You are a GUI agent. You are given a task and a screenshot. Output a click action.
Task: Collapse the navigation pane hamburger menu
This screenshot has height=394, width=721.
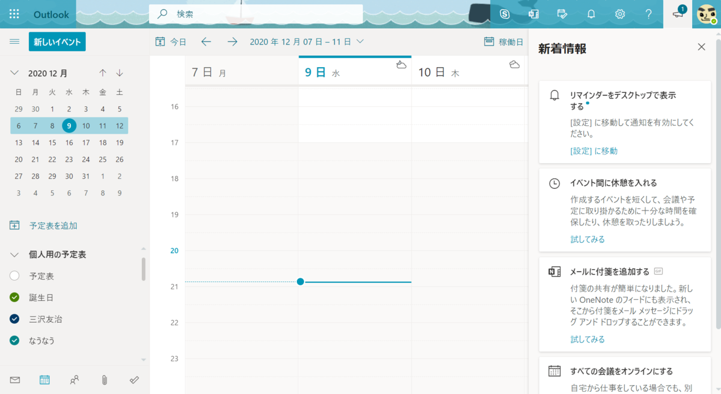[x=15, y=41]
